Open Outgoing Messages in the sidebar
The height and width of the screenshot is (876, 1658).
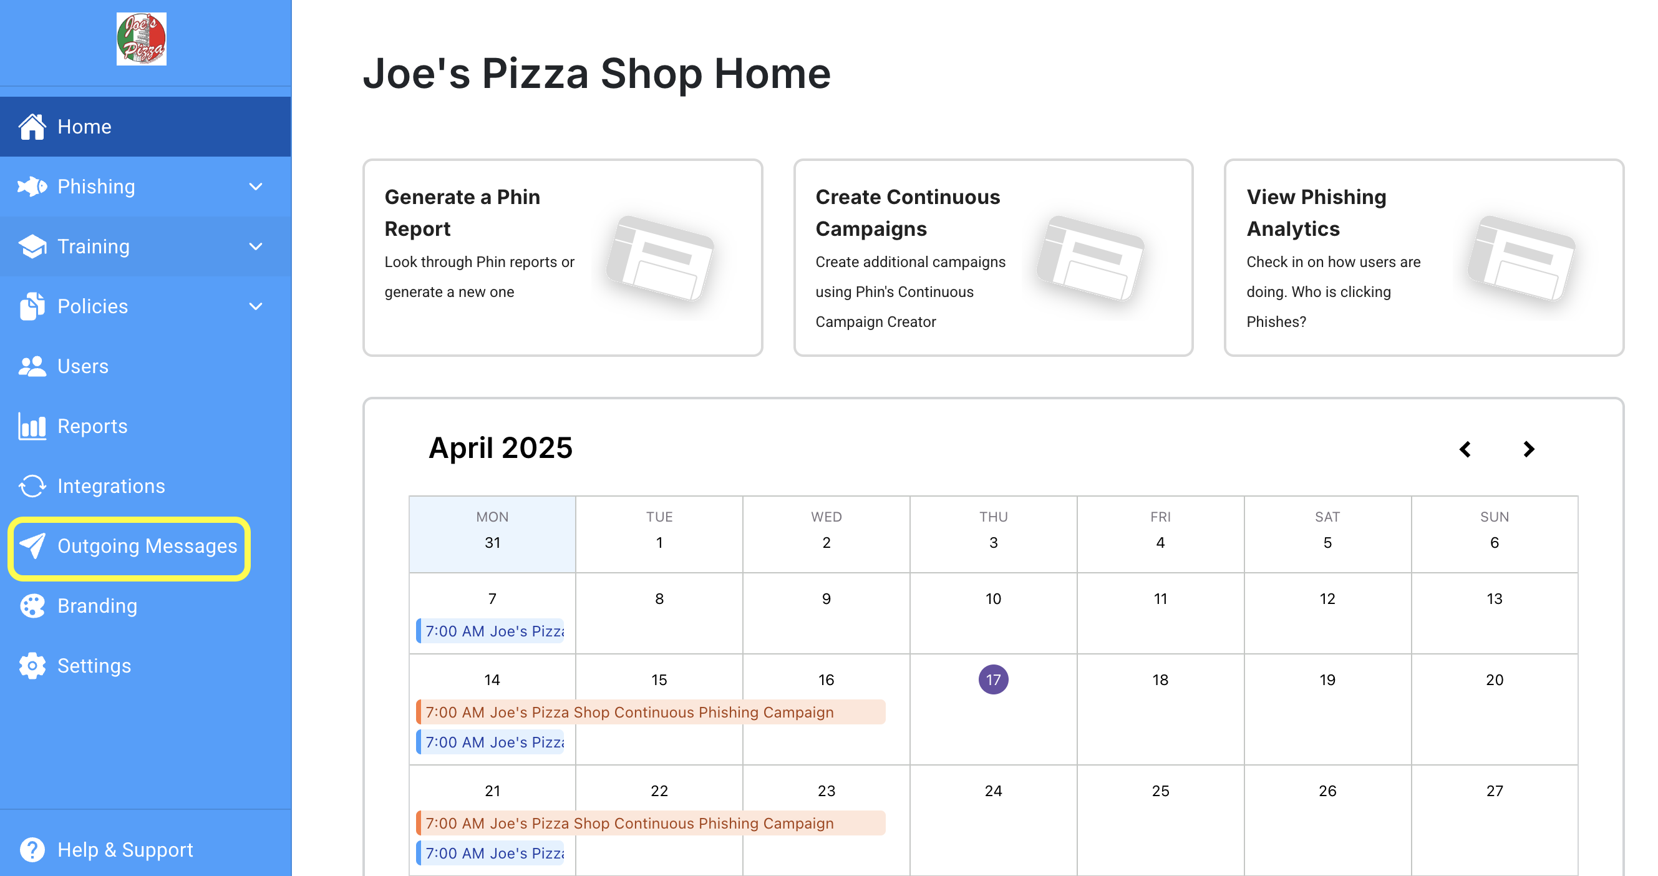[129, 547]
